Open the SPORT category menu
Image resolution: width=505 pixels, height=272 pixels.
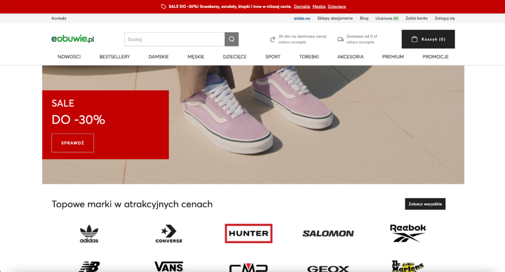coord(273,57)
